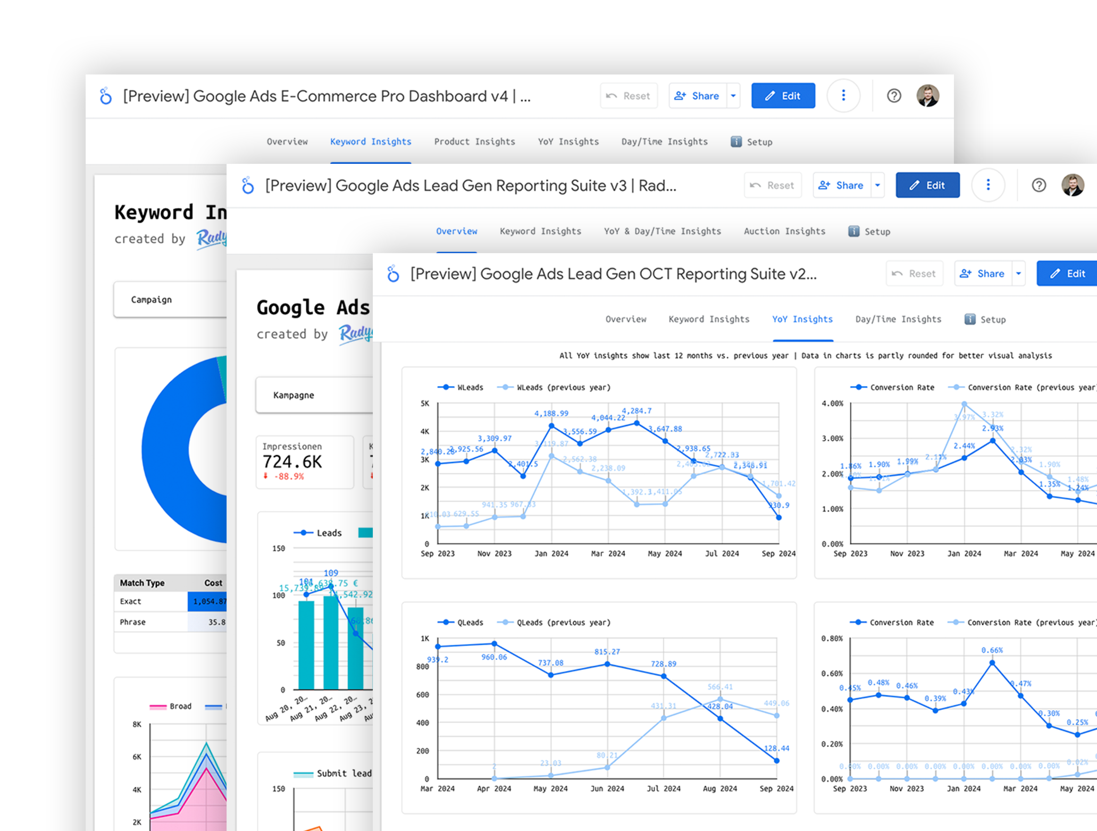Switch to Overview tab in Lead Gen OCT Reporting Suite
The image size is (1097, 831).
pyautogui.click(x=625, y=319)
